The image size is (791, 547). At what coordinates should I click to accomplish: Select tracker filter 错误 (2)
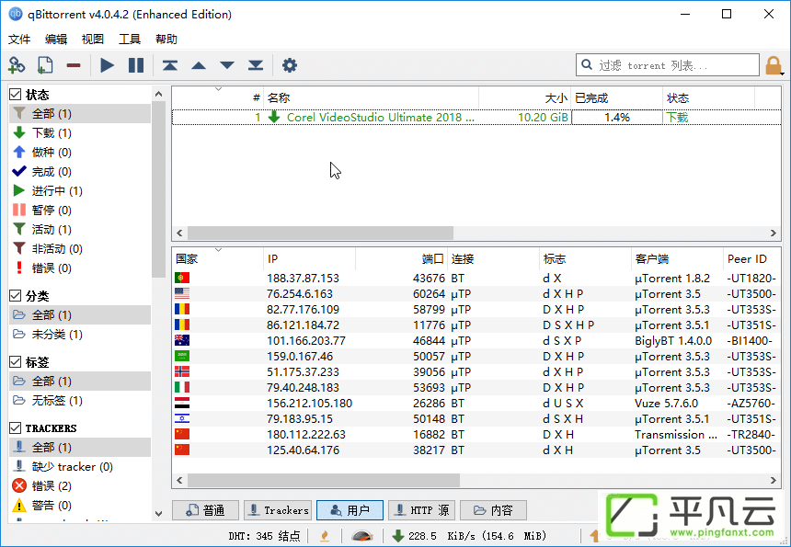coord(80,485)
